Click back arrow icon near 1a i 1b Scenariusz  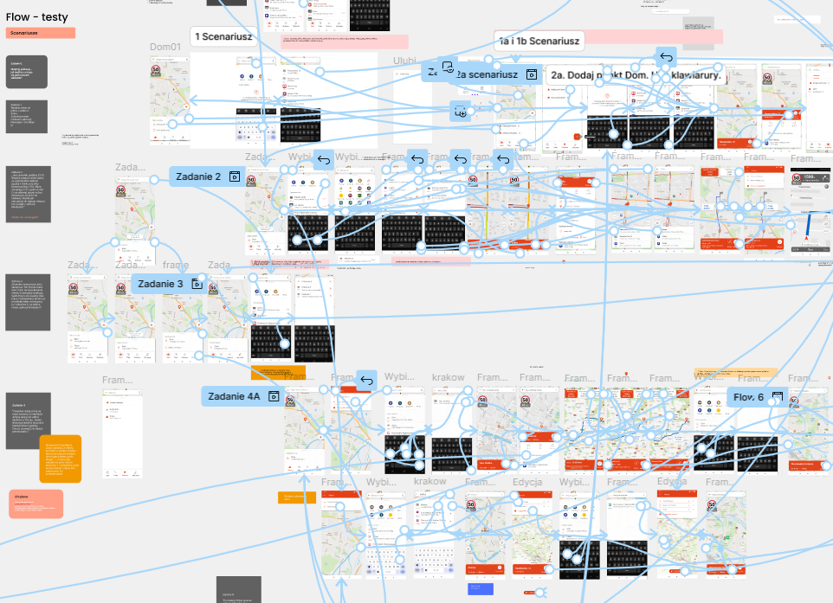point(665,58)
